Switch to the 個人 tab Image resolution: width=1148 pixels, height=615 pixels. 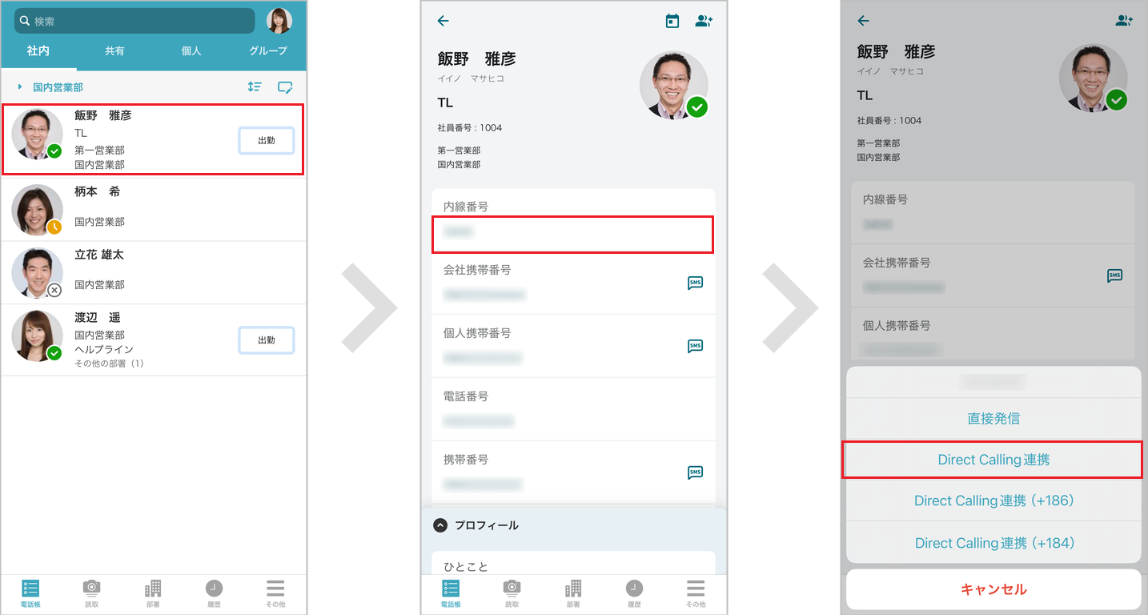click(x=191, y=51)
